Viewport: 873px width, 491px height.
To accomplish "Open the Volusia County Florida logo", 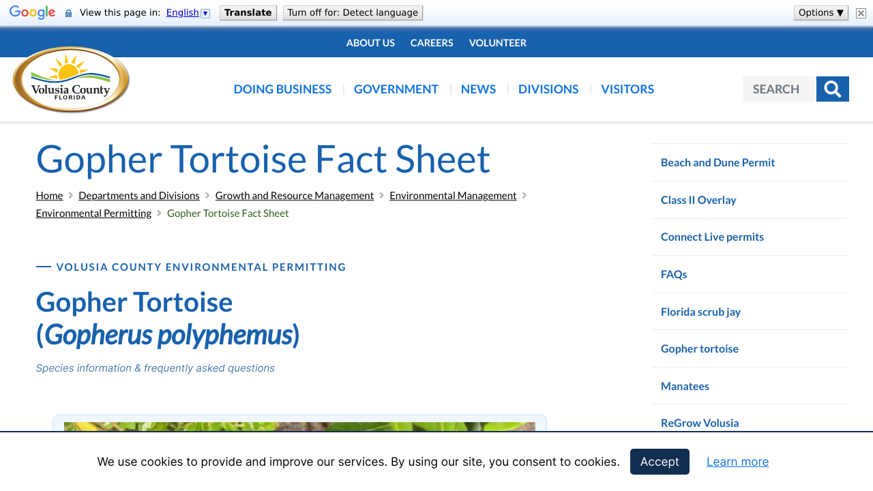I will pos(72,80).
